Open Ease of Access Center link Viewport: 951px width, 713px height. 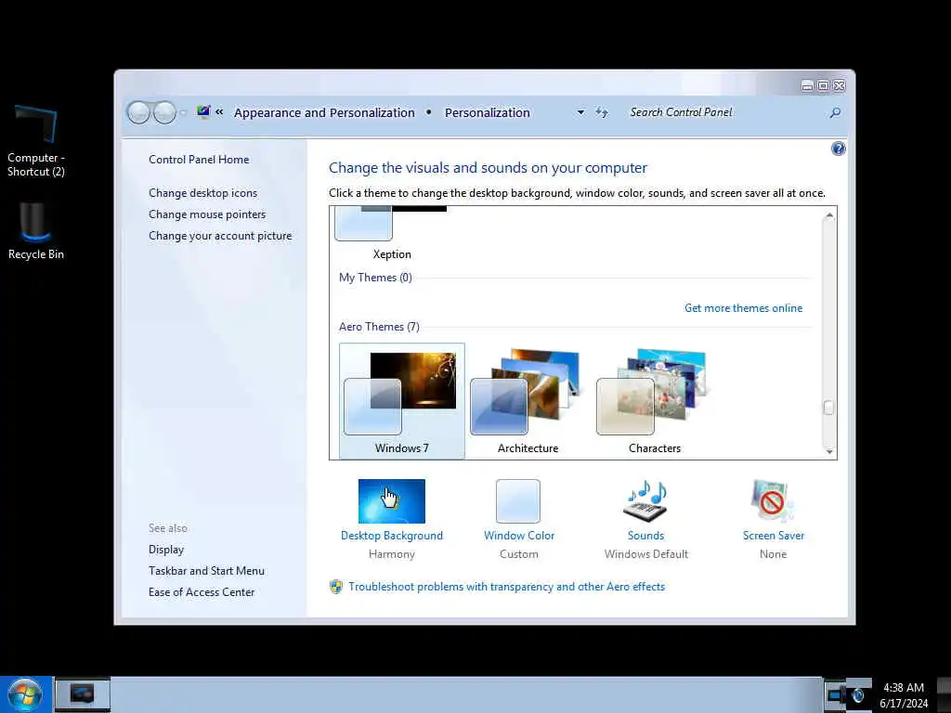pos(202,592)
